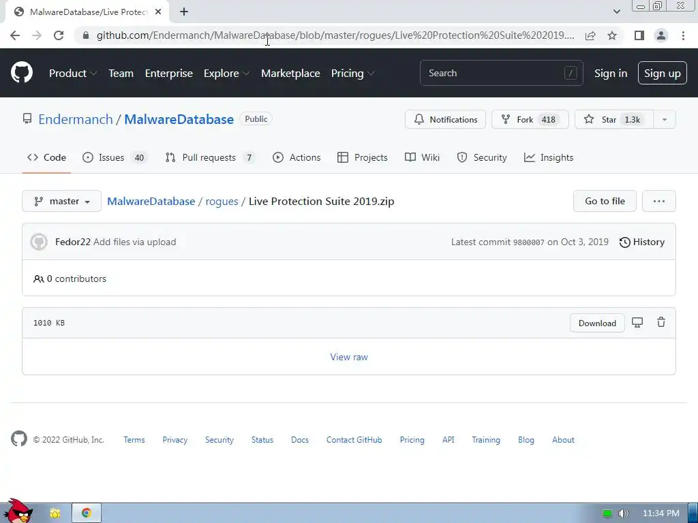This screenshot has width=698, height=523.
Task: Focus the GitHub search field
Action: (x=501, y=73)
